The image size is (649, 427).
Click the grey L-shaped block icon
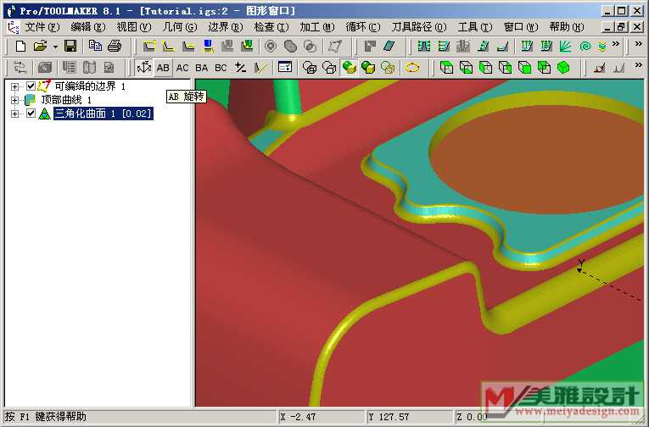[370, 46]
